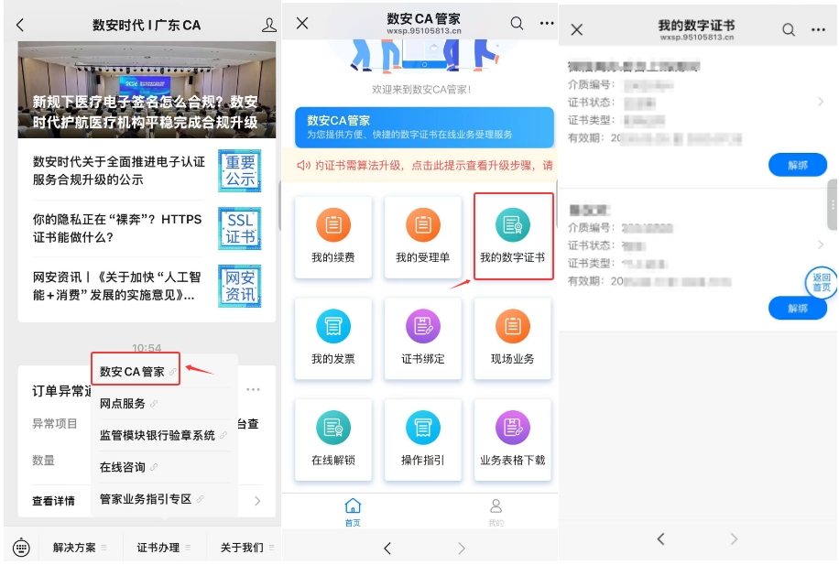Open more options in 数安CA管家 header
839x565 pixels.
click(x=547, y=23)
